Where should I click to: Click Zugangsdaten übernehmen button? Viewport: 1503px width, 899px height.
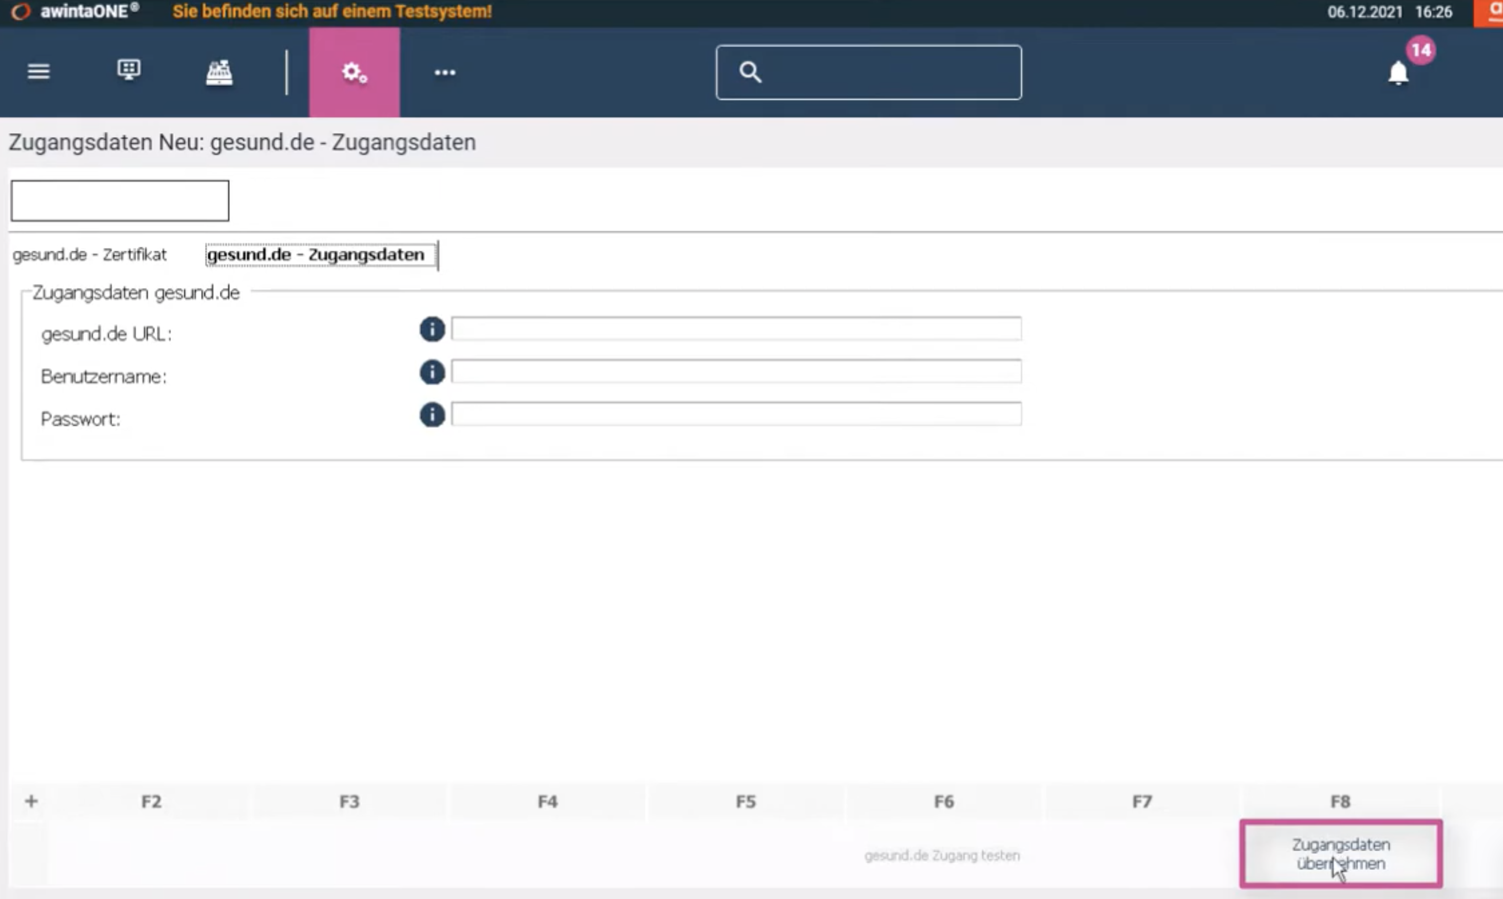[1341, 854]
